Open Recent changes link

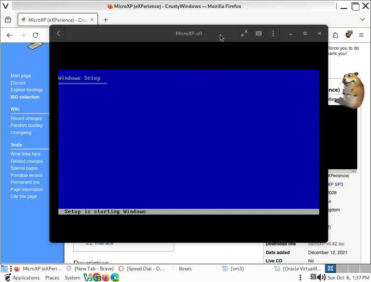click(x=26, y=119)
